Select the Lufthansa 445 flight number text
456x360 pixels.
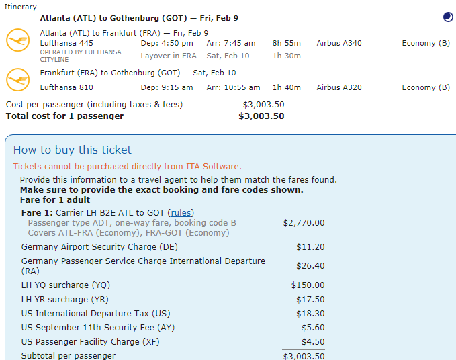pyautogui.click(x=66, y=43)
